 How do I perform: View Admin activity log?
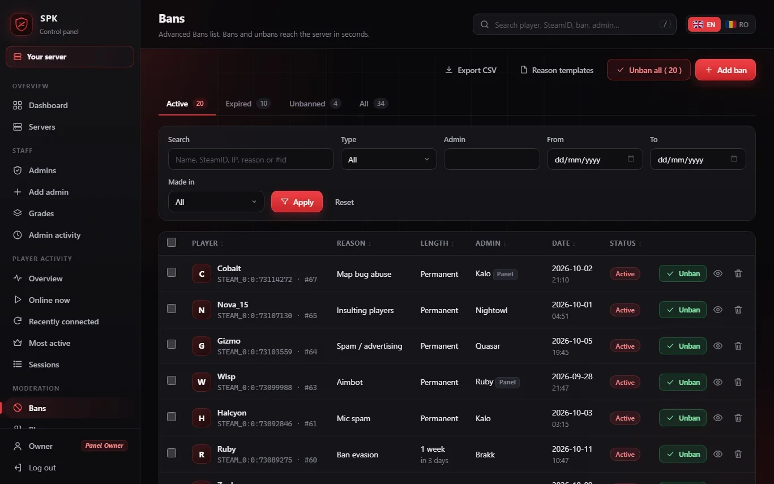(x=70, y=235)
